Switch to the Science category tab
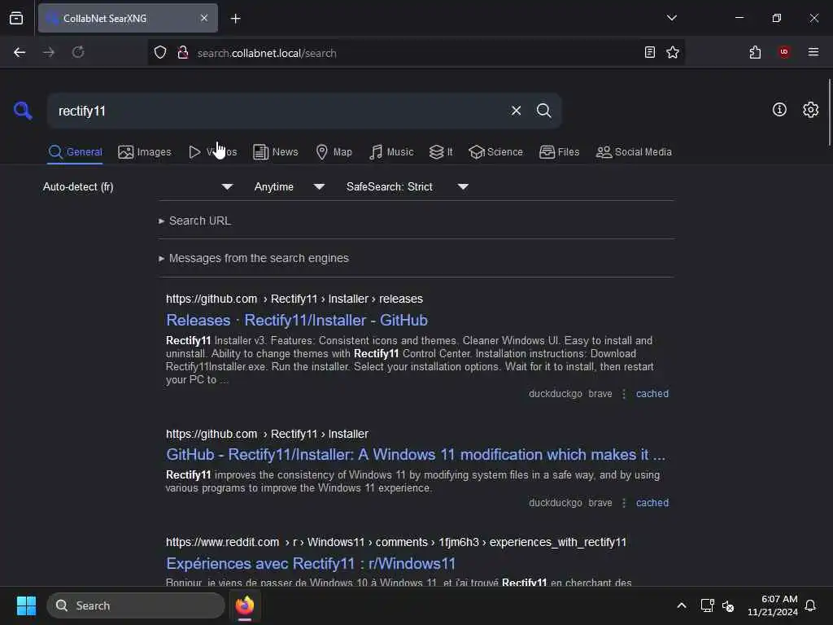Viewport: 833px width, 625px height. click(x=495, y=152)
